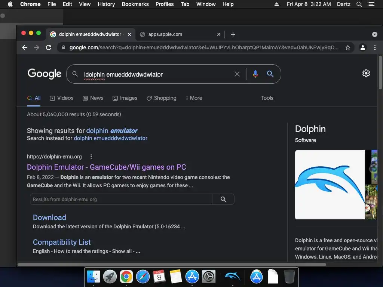The image size is (383, 287).
Task: Open the three-dot menu beside dolphin-emu.org
Action: point(91,157)
